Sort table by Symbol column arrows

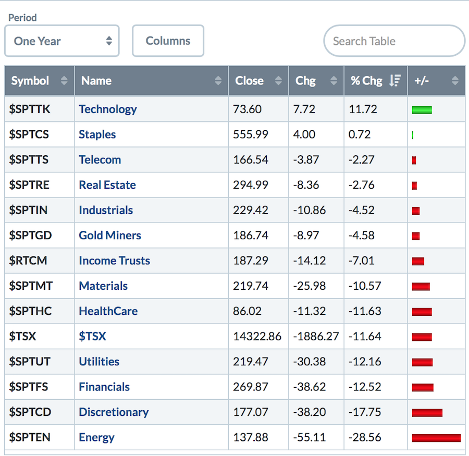64,81
